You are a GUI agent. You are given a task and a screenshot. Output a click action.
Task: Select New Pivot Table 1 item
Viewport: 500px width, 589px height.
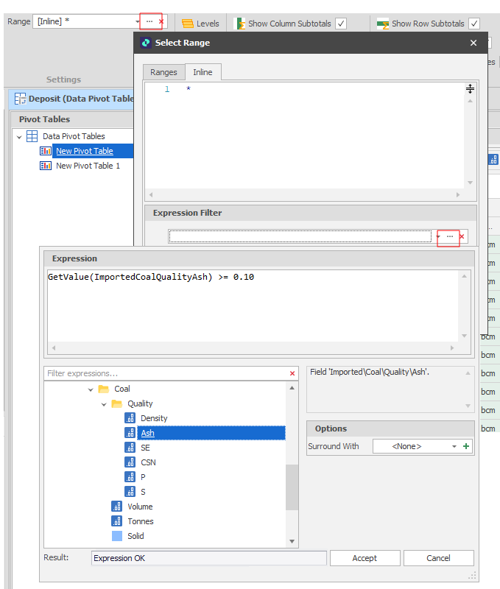[x=88, y=166]
